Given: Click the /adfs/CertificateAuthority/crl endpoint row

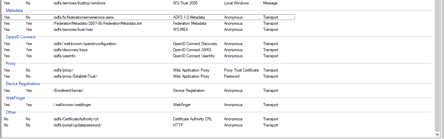Looking at the screenshot, I should 76,119.
